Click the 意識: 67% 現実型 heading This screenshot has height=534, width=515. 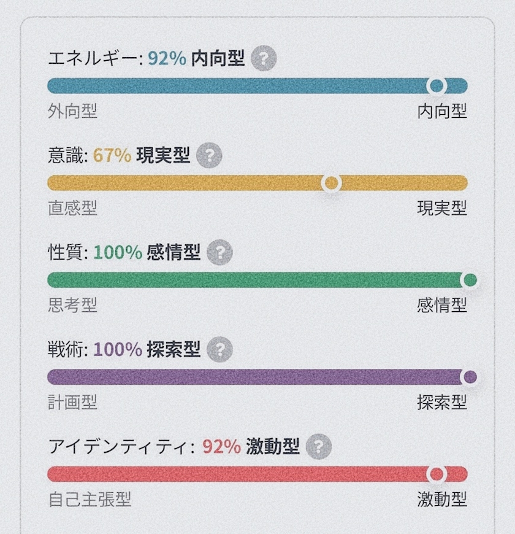(x=119, y=155)
